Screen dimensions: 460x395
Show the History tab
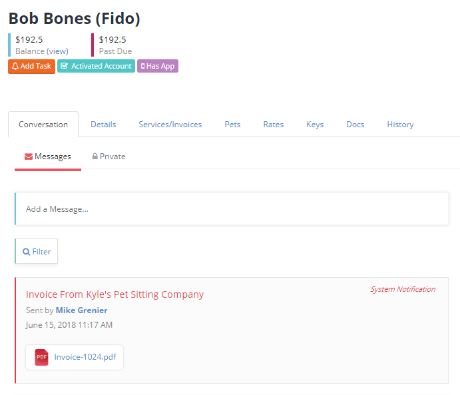tap(400, 125)
